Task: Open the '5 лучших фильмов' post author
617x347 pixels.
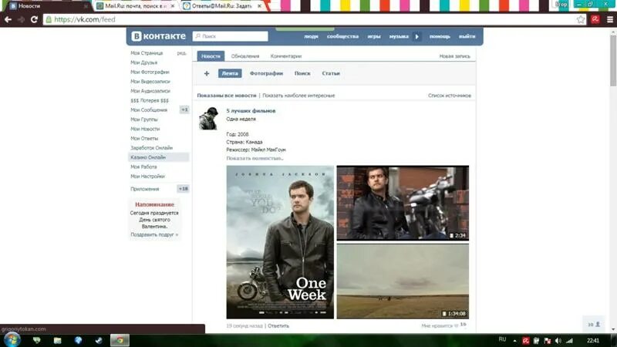Action: click(x=251, y=111)
